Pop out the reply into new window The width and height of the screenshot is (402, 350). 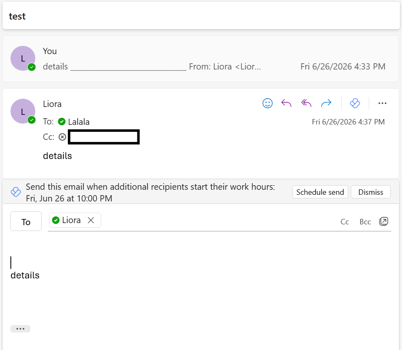[x=384, y=221]
